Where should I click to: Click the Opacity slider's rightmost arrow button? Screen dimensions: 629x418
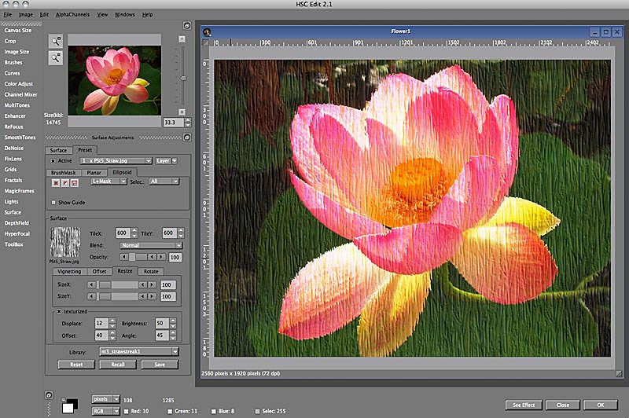161,257
